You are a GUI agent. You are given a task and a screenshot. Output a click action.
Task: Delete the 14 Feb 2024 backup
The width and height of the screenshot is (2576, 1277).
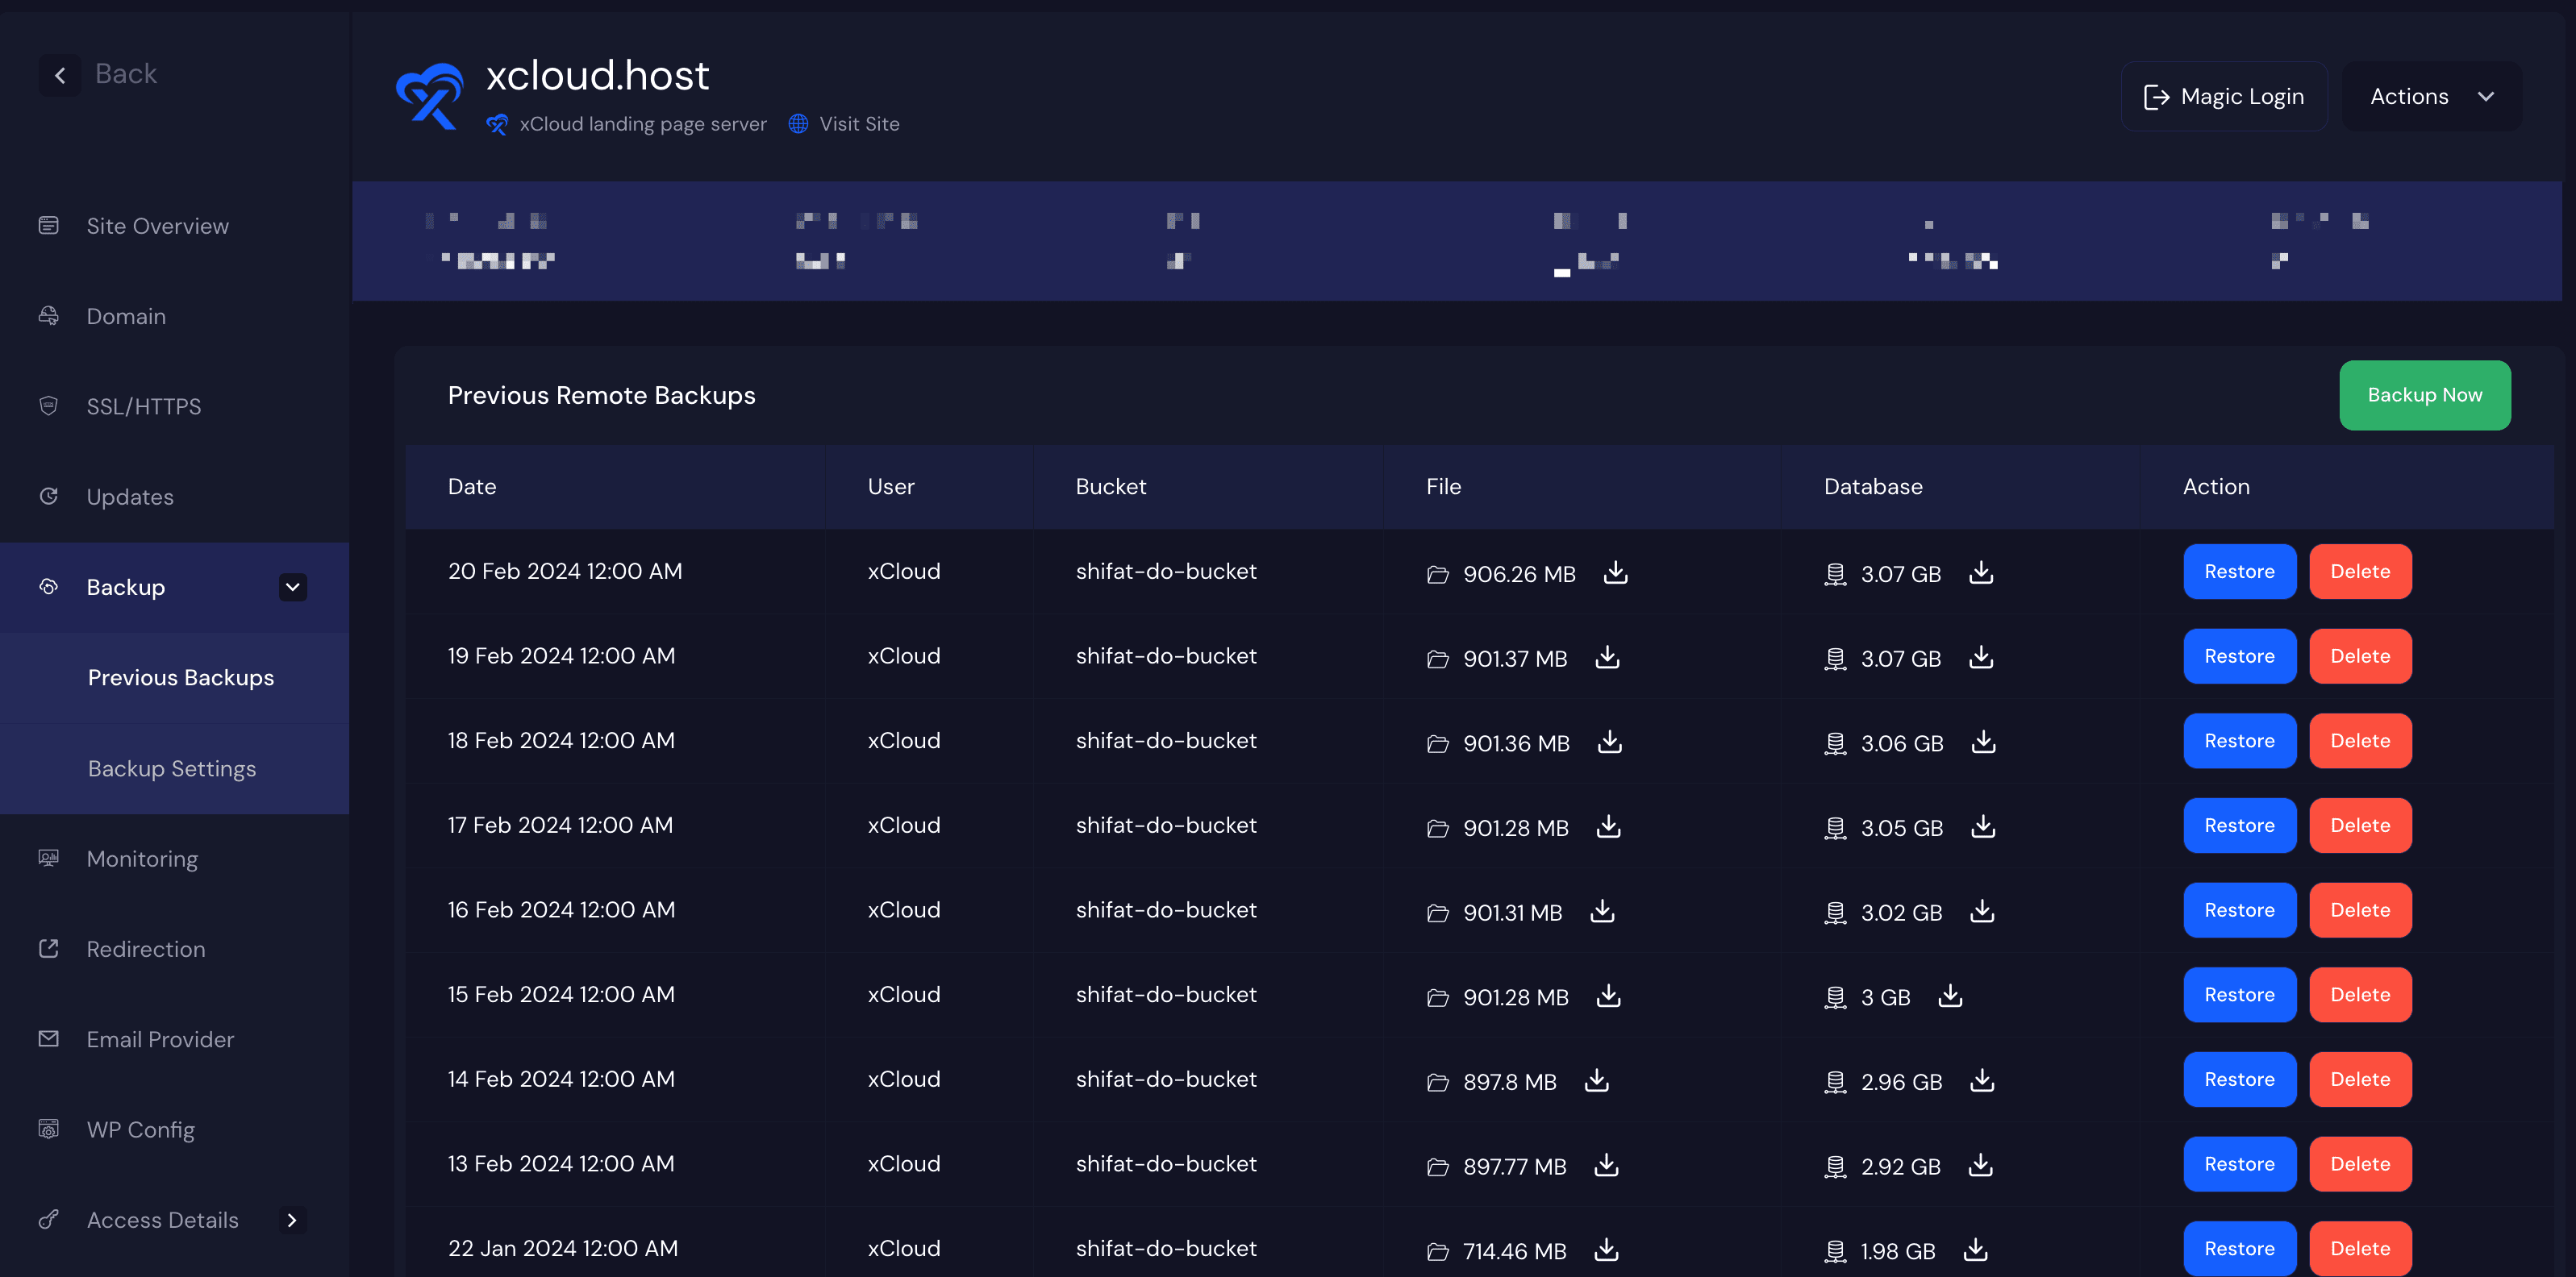[x=2360, y=1079]
